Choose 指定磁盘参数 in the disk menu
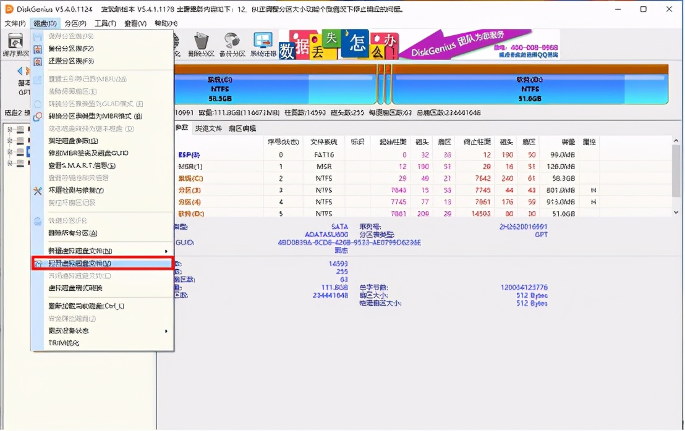The image size is (685, 431). pos(103,141)
